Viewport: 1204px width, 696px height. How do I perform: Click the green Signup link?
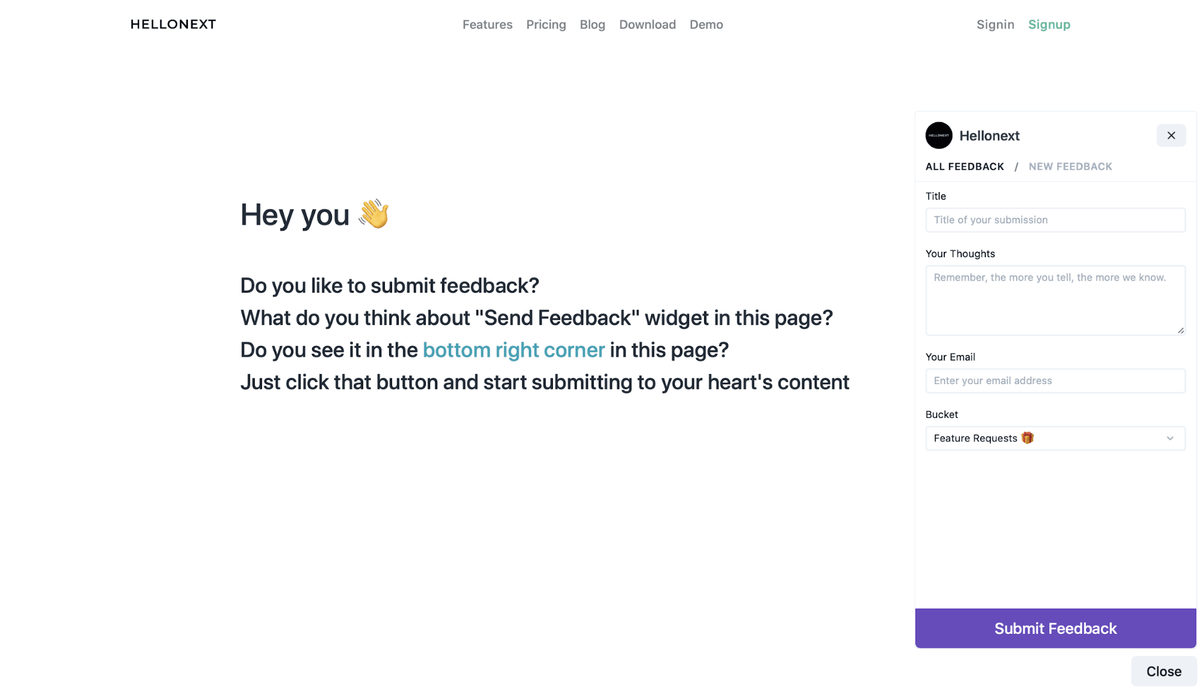1049,25
